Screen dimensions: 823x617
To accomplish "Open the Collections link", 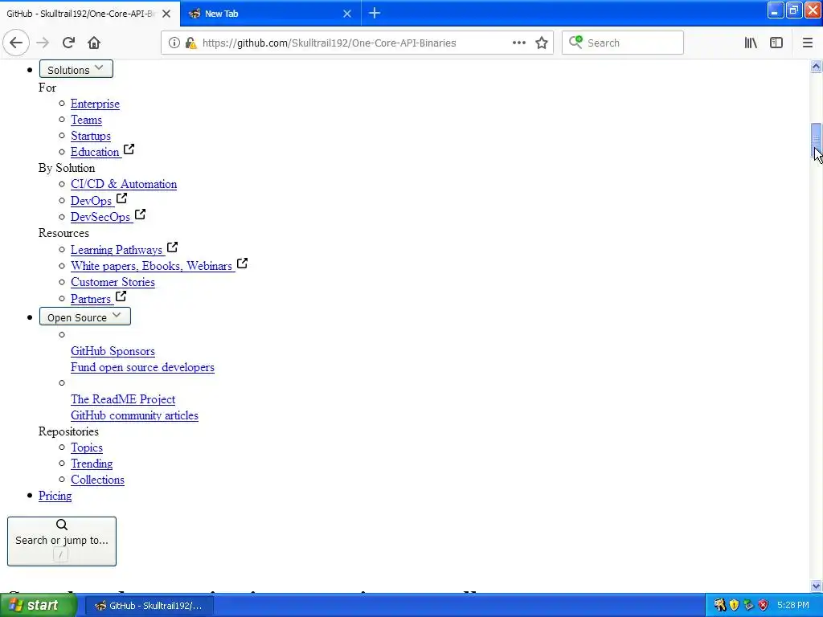I will click(x=97, y=480).
